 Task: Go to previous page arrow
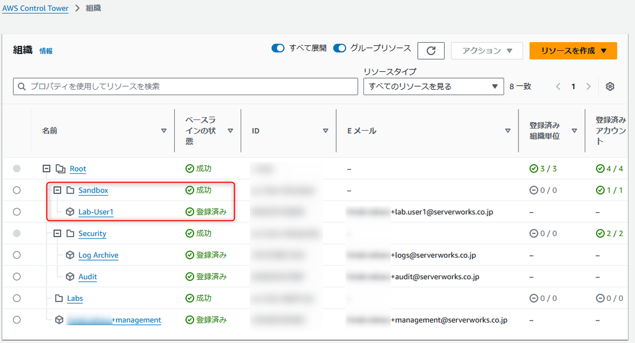click(558, 87)
